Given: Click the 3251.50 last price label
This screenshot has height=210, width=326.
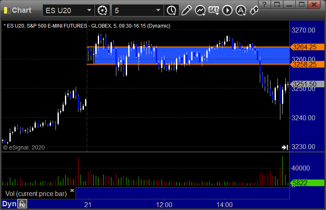Looking at the screenshot, I should coord(307,84).
